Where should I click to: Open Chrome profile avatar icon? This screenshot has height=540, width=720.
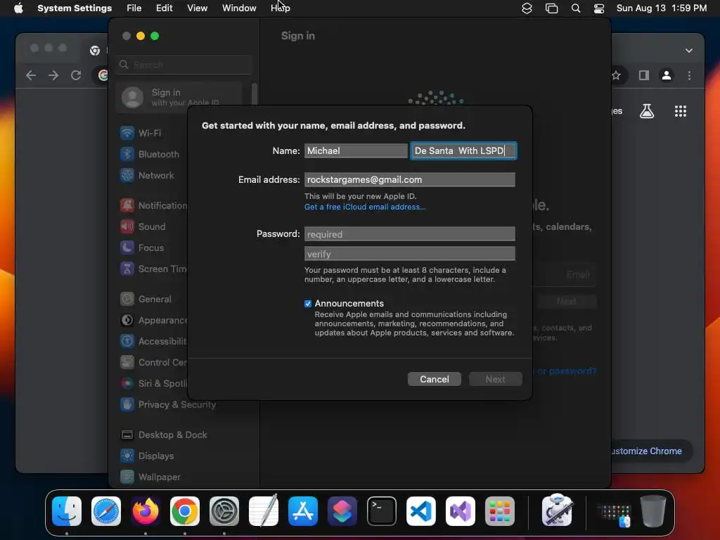point(667,75)
